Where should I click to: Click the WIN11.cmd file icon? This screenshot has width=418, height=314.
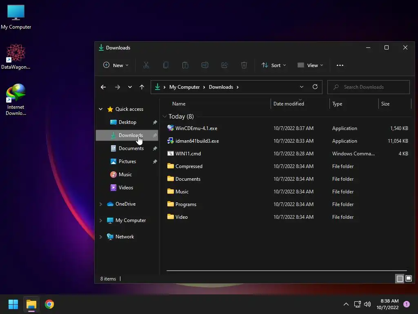170,154
